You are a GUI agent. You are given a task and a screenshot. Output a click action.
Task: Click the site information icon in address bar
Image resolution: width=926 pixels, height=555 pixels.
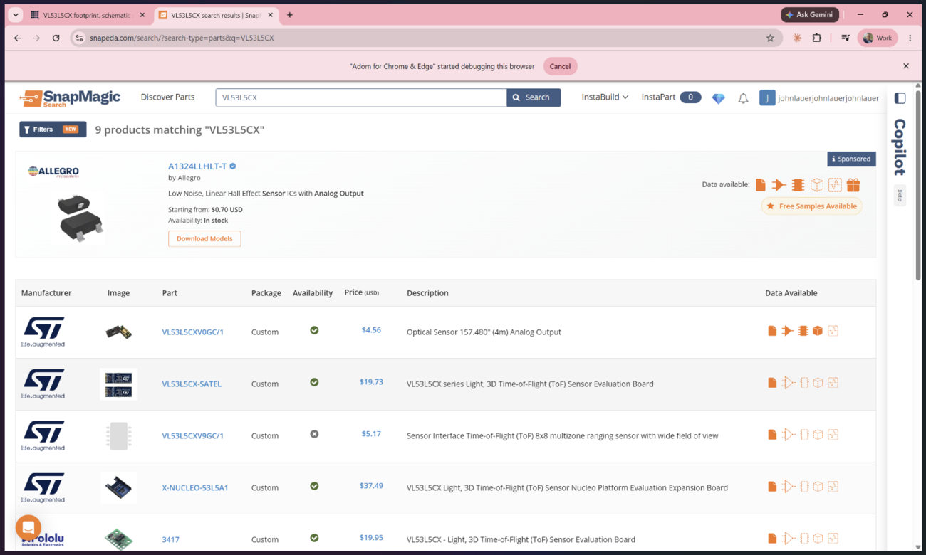(79, 38)
